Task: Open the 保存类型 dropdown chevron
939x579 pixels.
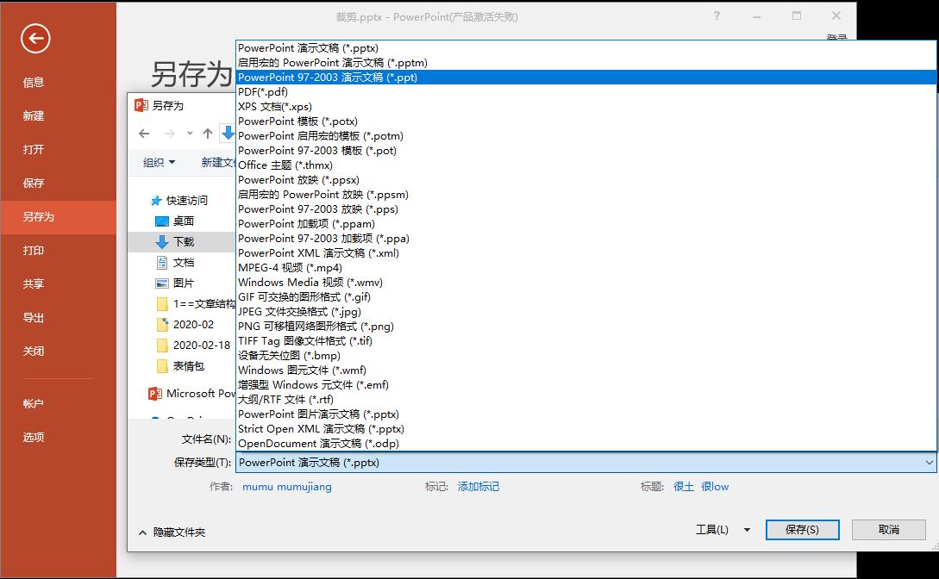Action: pyautogui.click(x=924, y=464)
